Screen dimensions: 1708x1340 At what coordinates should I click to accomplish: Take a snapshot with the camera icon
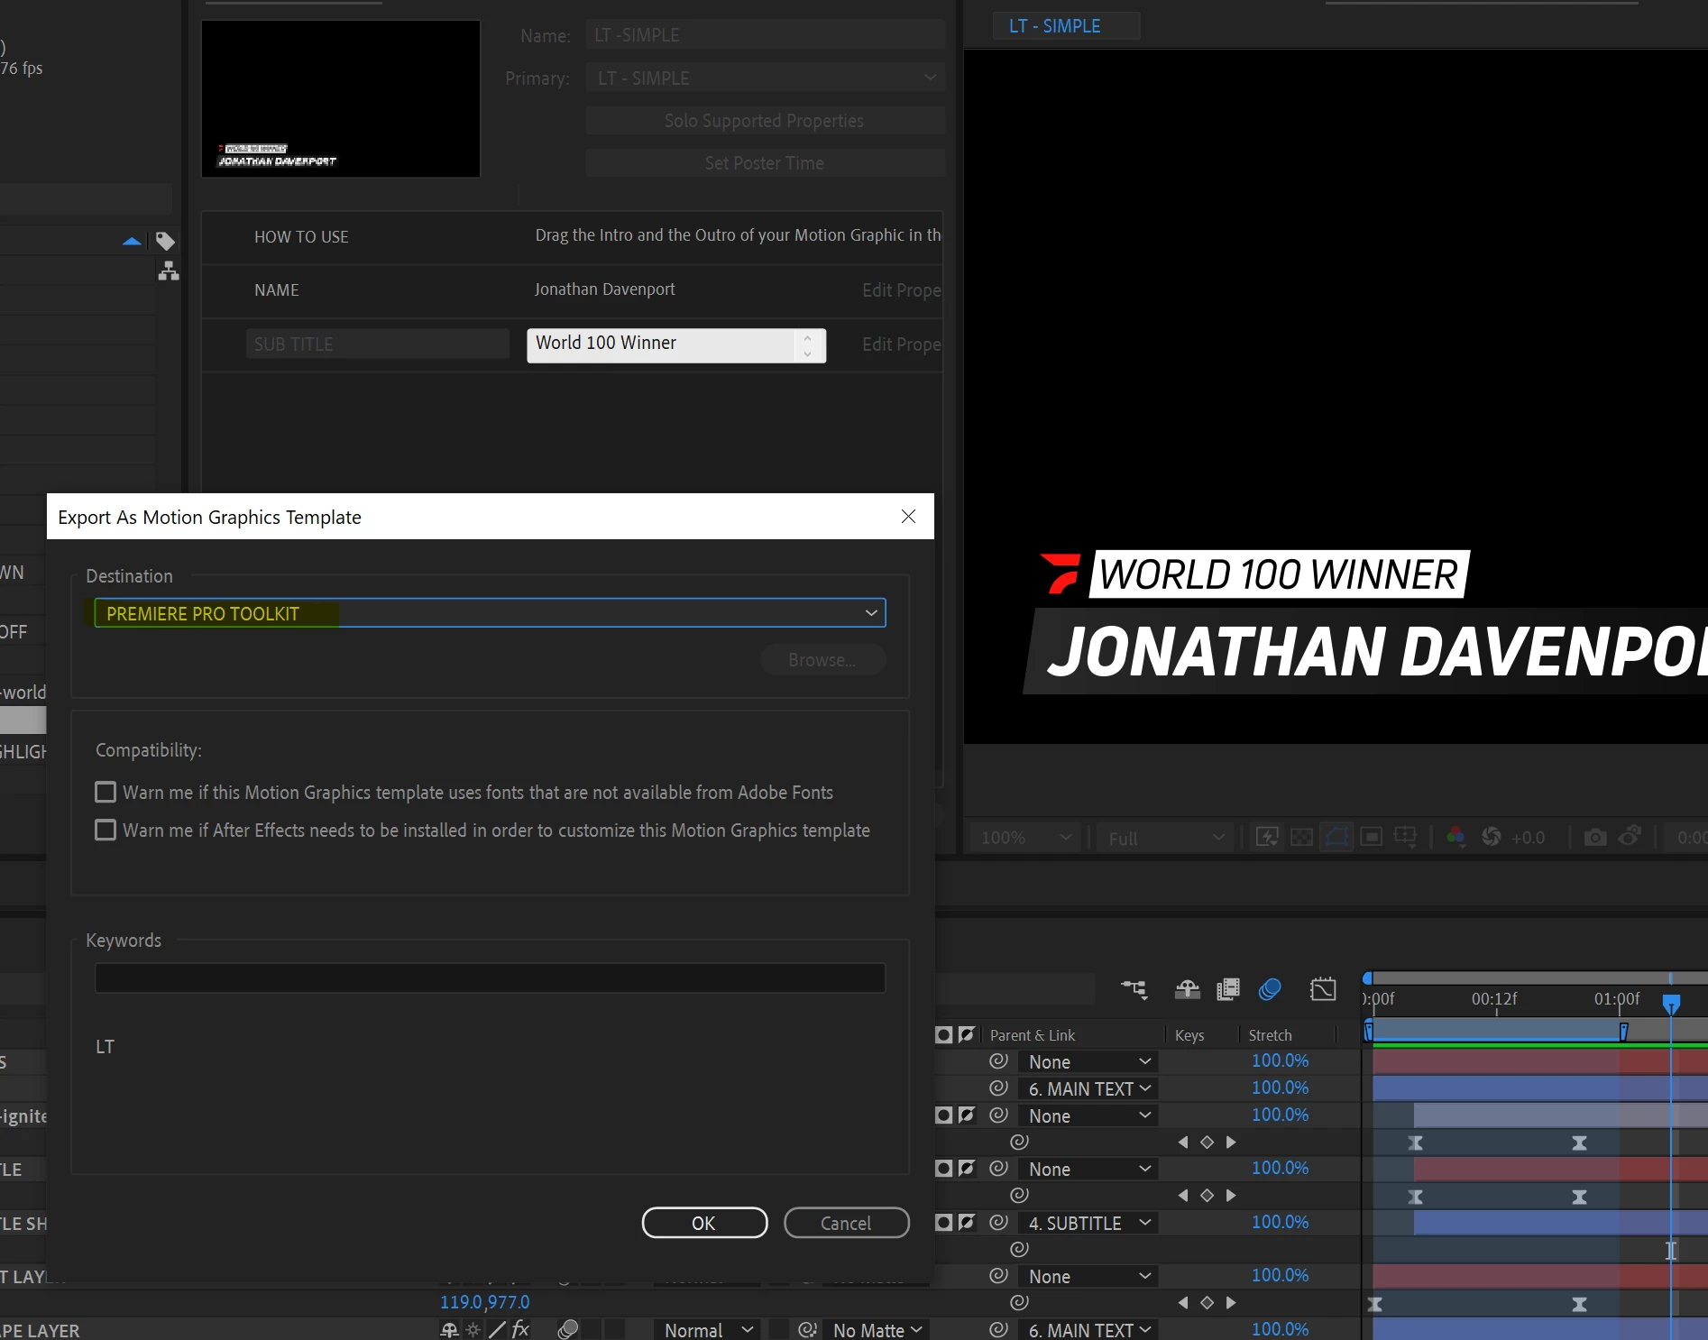1595,838
